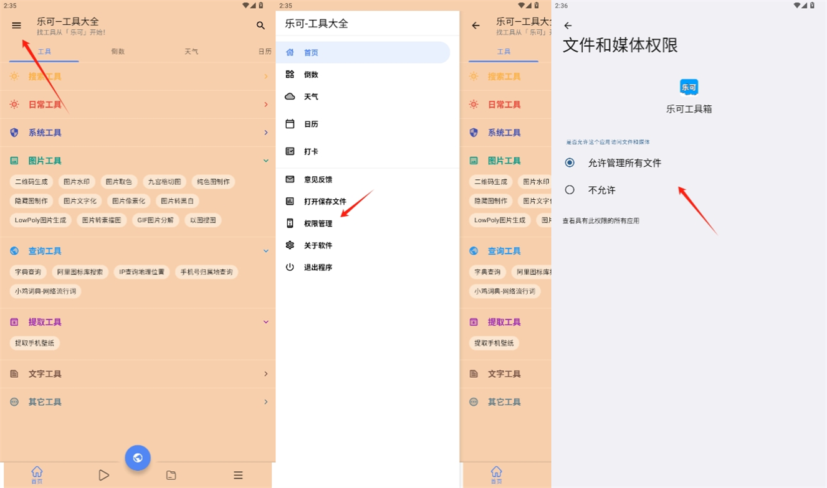
Task: Expand 日常工具 via its red chevron, leftmost screen
Action: point(266,105)
